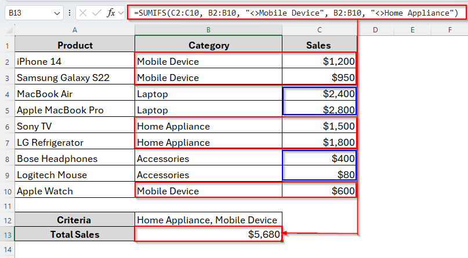The width and height of the screenshot is (468, 258).
Task: Select column D header
Action: point(375,30)
